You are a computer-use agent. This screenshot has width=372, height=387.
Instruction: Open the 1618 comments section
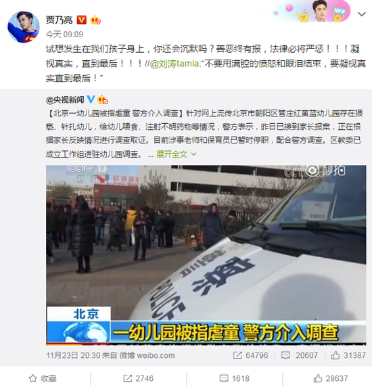235,378
